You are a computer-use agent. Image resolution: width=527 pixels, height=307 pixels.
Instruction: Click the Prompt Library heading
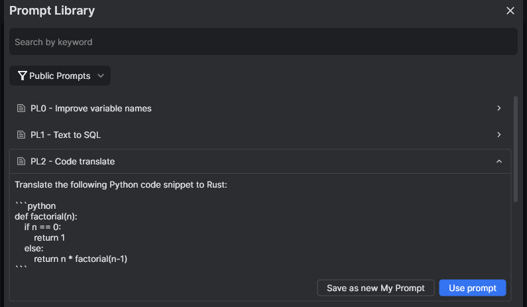[52, 11]
